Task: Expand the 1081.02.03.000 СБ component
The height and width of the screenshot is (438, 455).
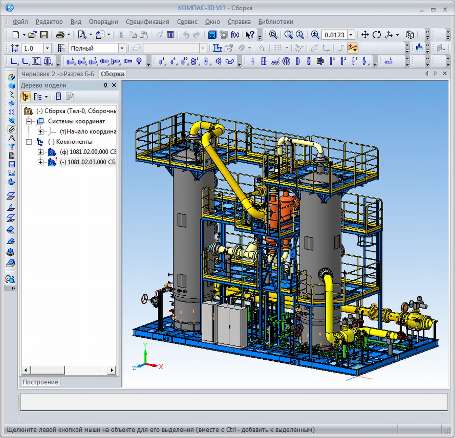Action: tap(40, 162)
